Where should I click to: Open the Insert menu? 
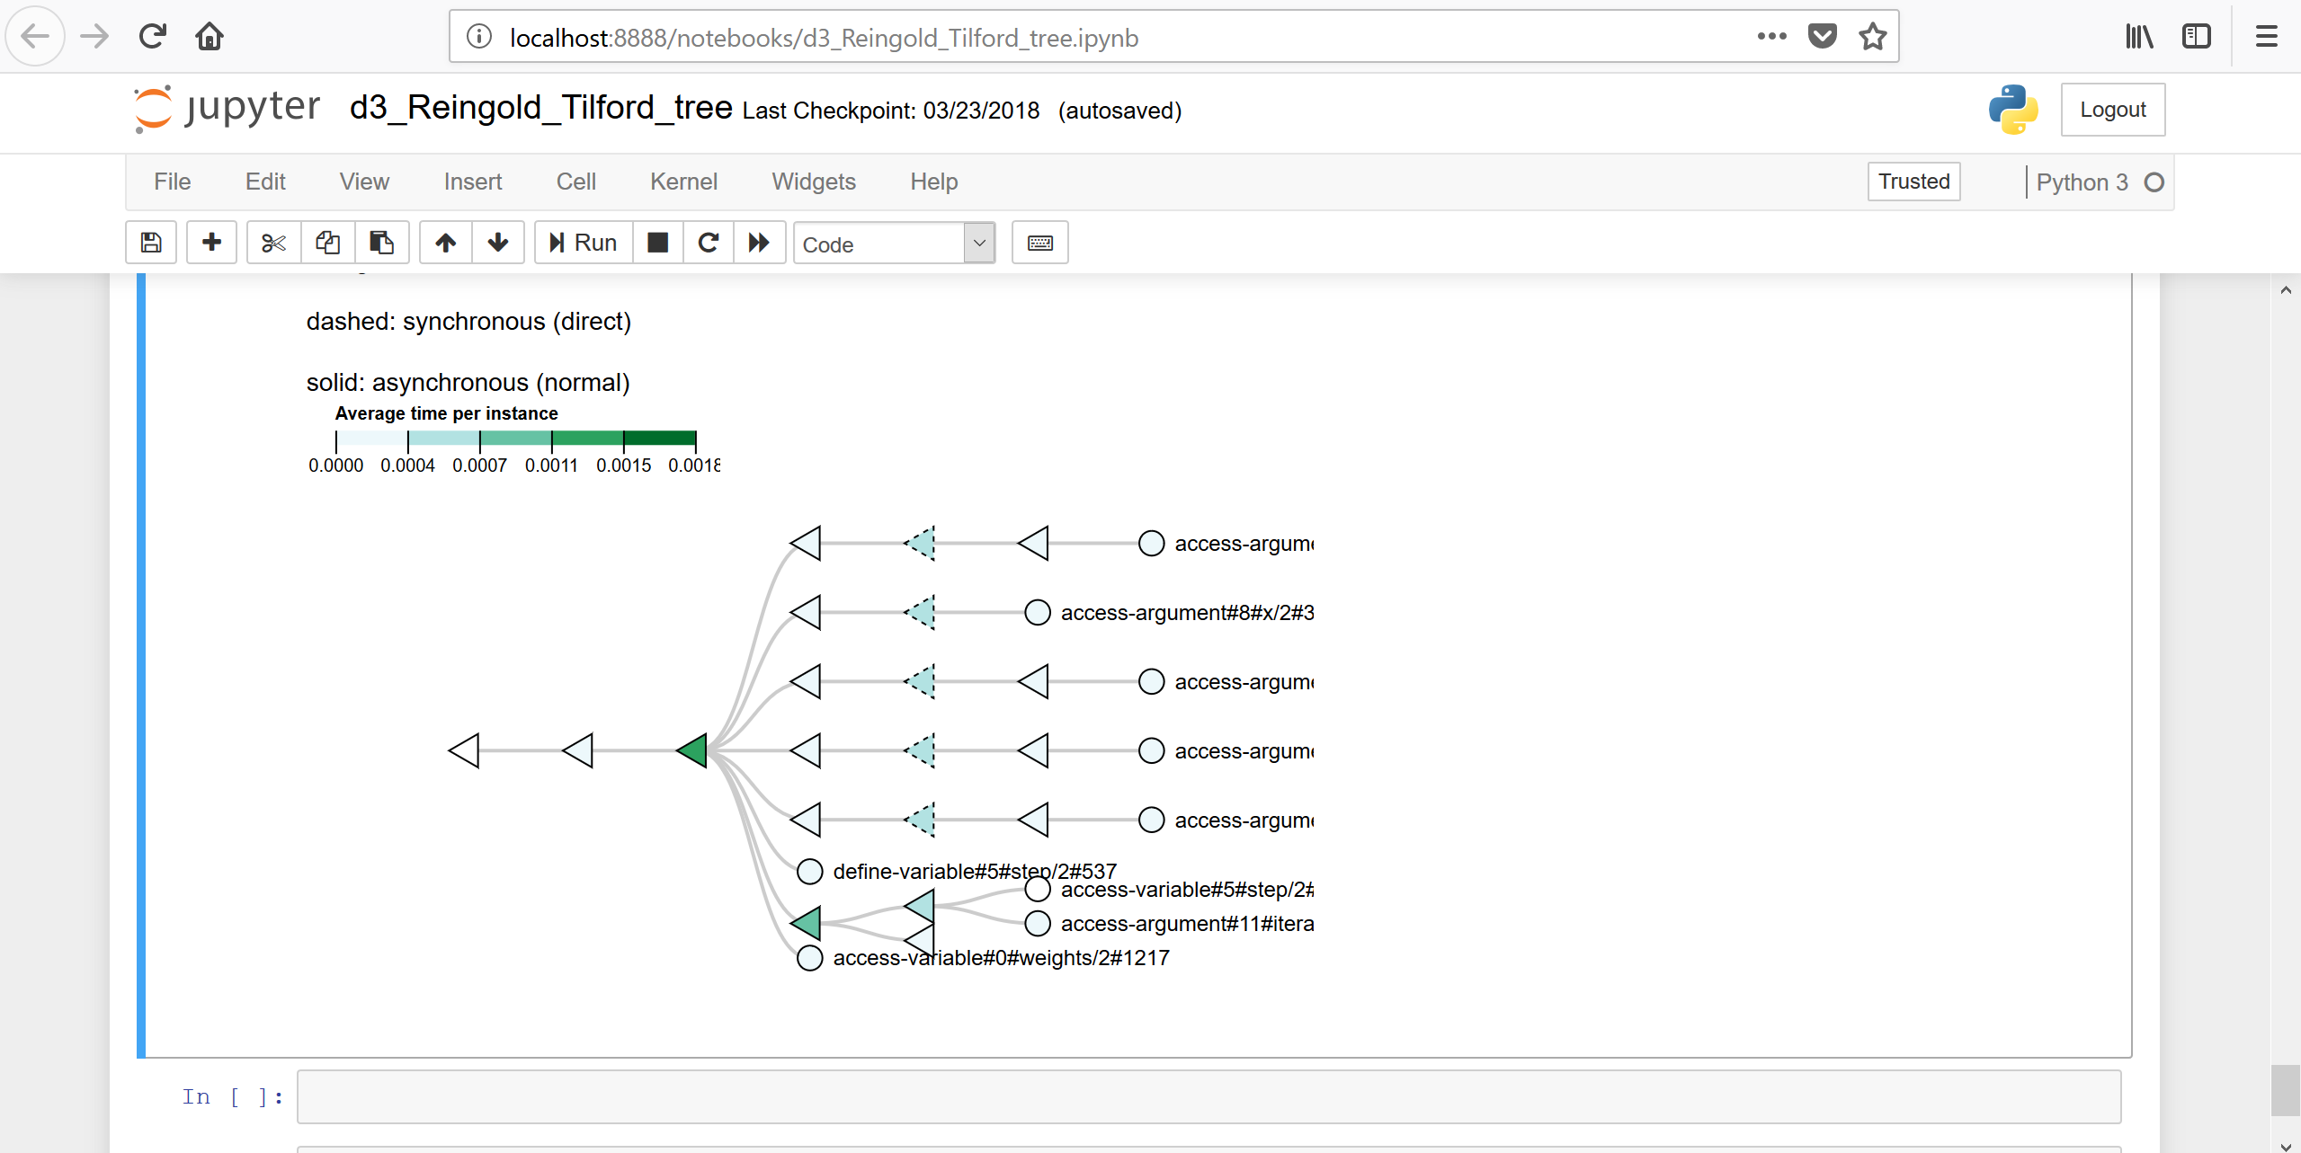tap(473, 182)
